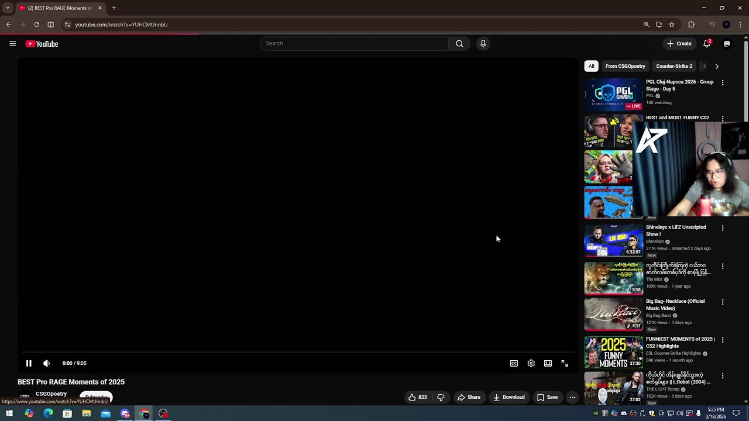
Task: Start voice search with the microphone
Action: coord(483,43)
